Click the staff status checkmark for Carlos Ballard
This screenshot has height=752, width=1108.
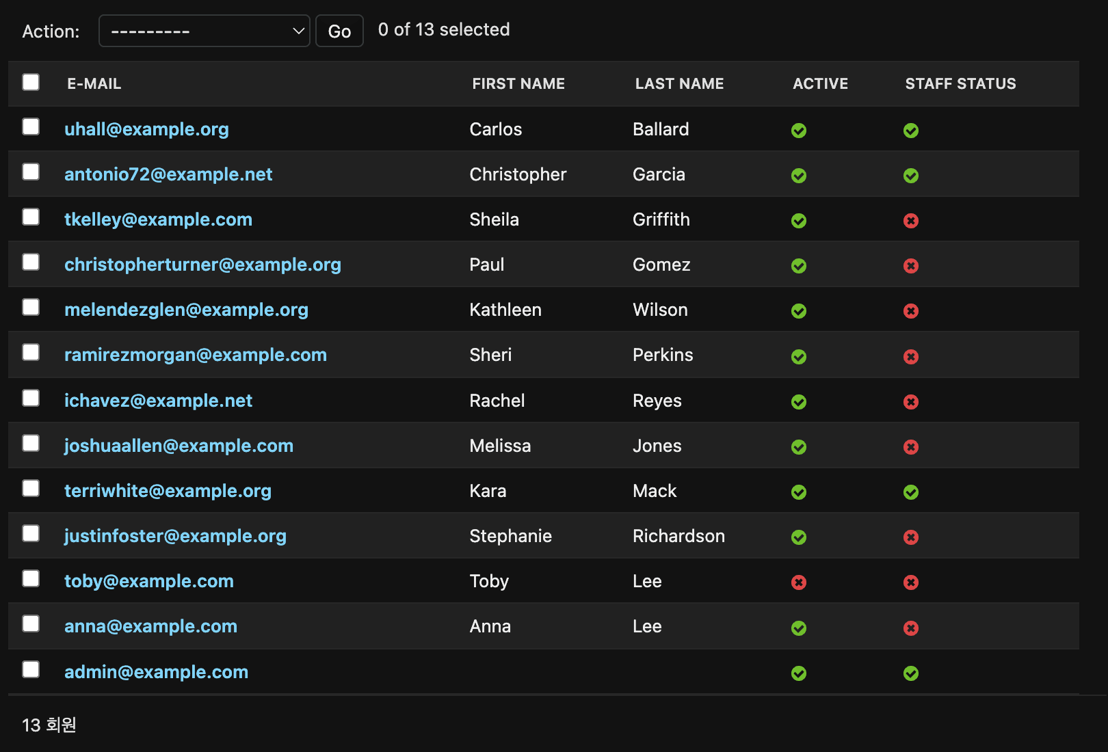[x=911, y=131]
